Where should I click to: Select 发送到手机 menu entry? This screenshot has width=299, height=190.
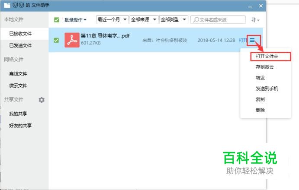point(267,89)
